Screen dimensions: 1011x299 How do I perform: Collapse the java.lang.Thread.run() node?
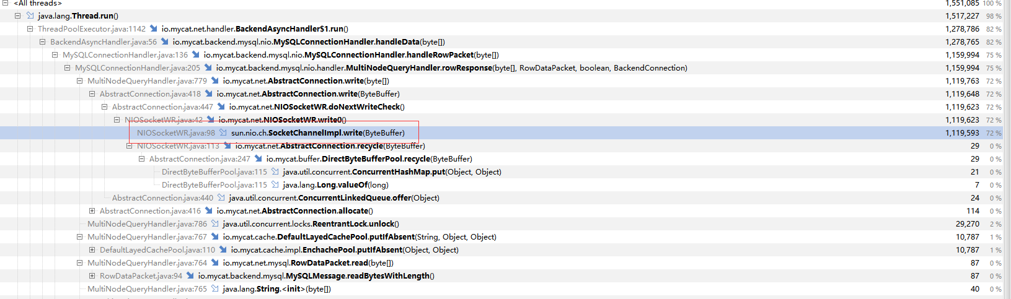point(17,16)
